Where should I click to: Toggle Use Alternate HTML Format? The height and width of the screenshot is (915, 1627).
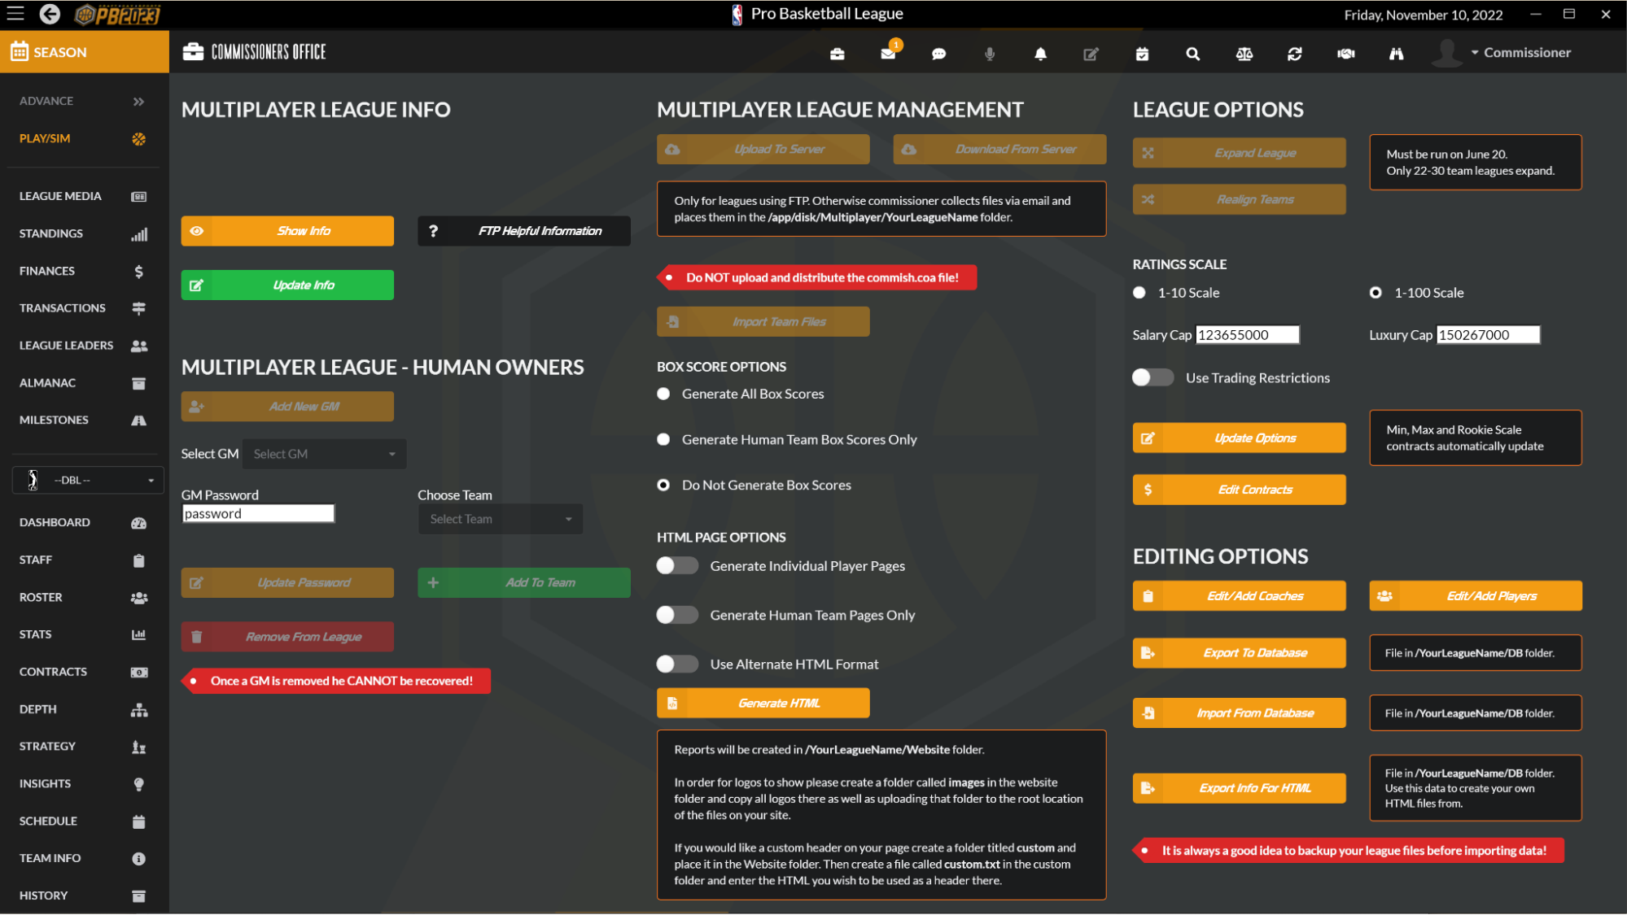click(x=677, y=664)
